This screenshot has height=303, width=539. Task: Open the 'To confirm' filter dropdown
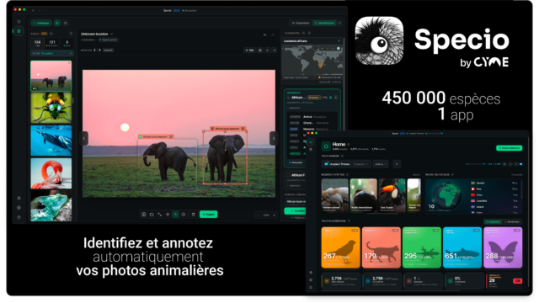pyautogui.click(x=52, y=54)
